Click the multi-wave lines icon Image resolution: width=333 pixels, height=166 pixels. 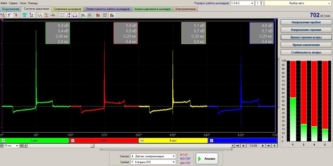point(105,15)
